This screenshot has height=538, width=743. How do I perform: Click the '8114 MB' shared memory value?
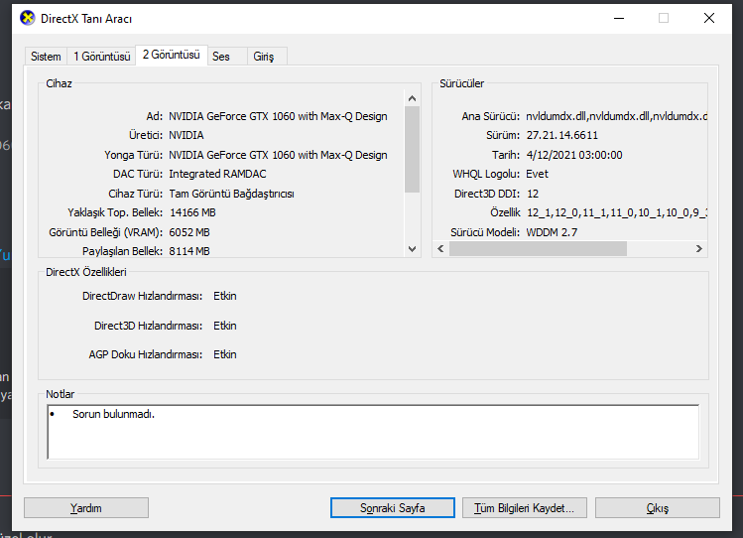(189, 251)
